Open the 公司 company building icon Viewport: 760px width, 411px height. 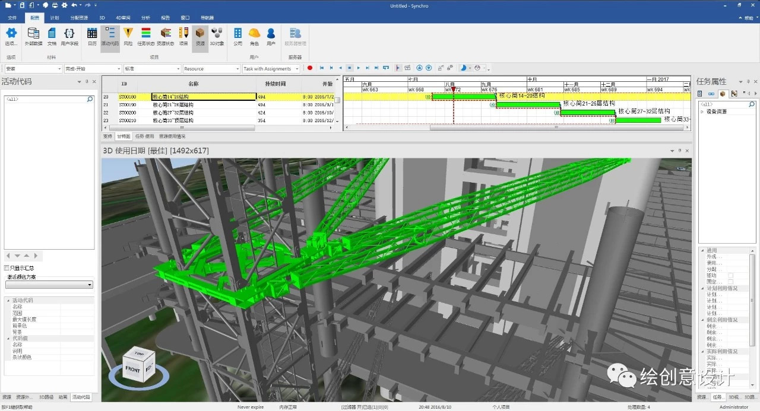(x=237, y=33)
